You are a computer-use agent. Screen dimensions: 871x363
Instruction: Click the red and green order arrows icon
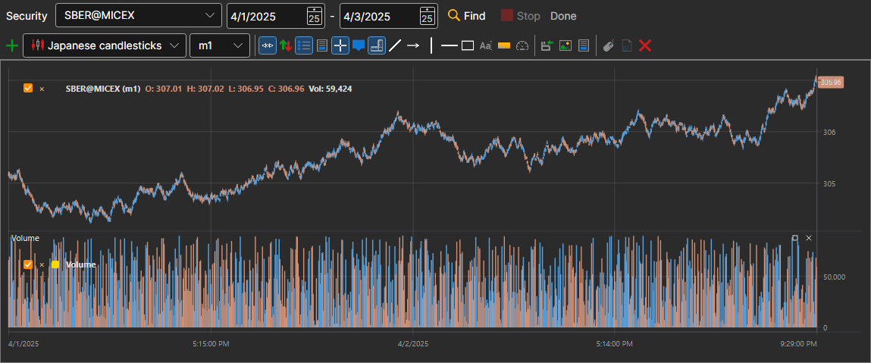[286, 45]
